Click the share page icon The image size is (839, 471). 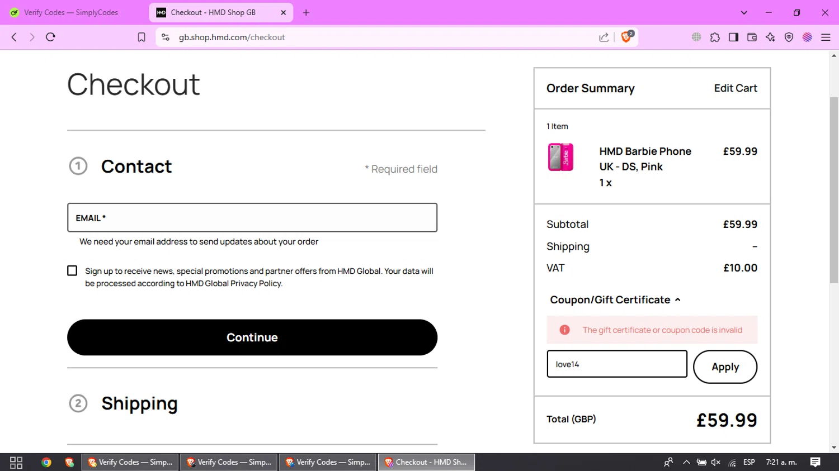click(x=604, y=37)
